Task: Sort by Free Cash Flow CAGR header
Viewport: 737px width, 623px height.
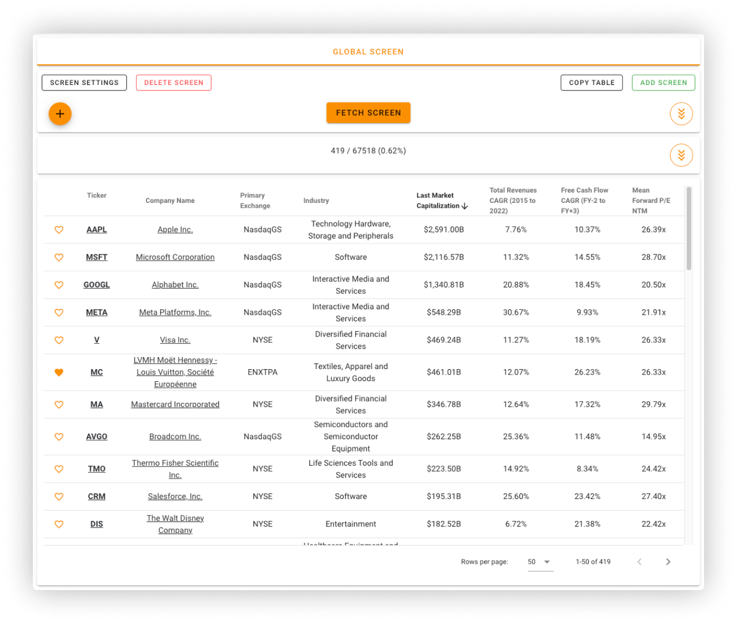Action: pyautogui.click(x=585, y=201)
